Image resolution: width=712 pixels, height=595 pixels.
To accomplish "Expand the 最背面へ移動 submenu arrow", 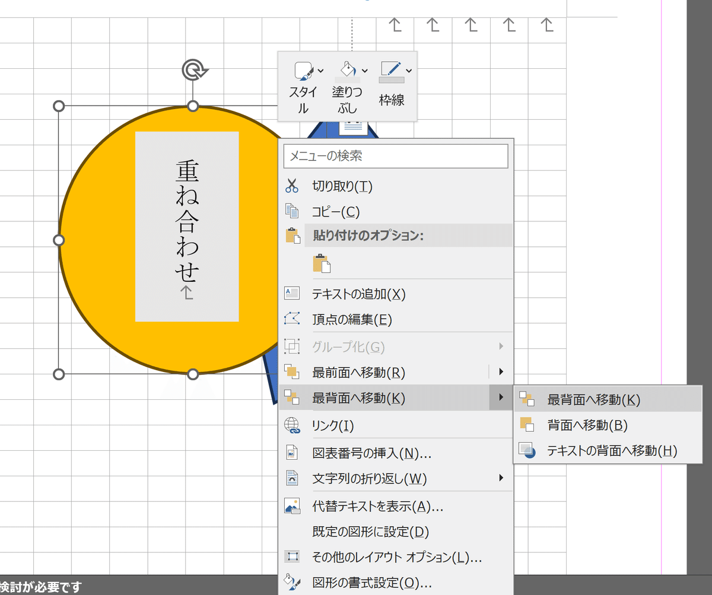I will [x=501, y=397].
